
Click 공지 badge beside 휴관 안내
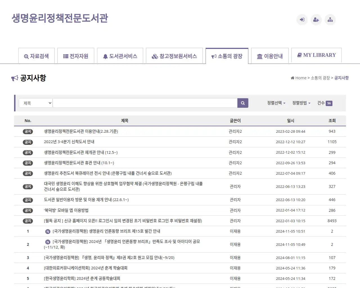(28, 163)
